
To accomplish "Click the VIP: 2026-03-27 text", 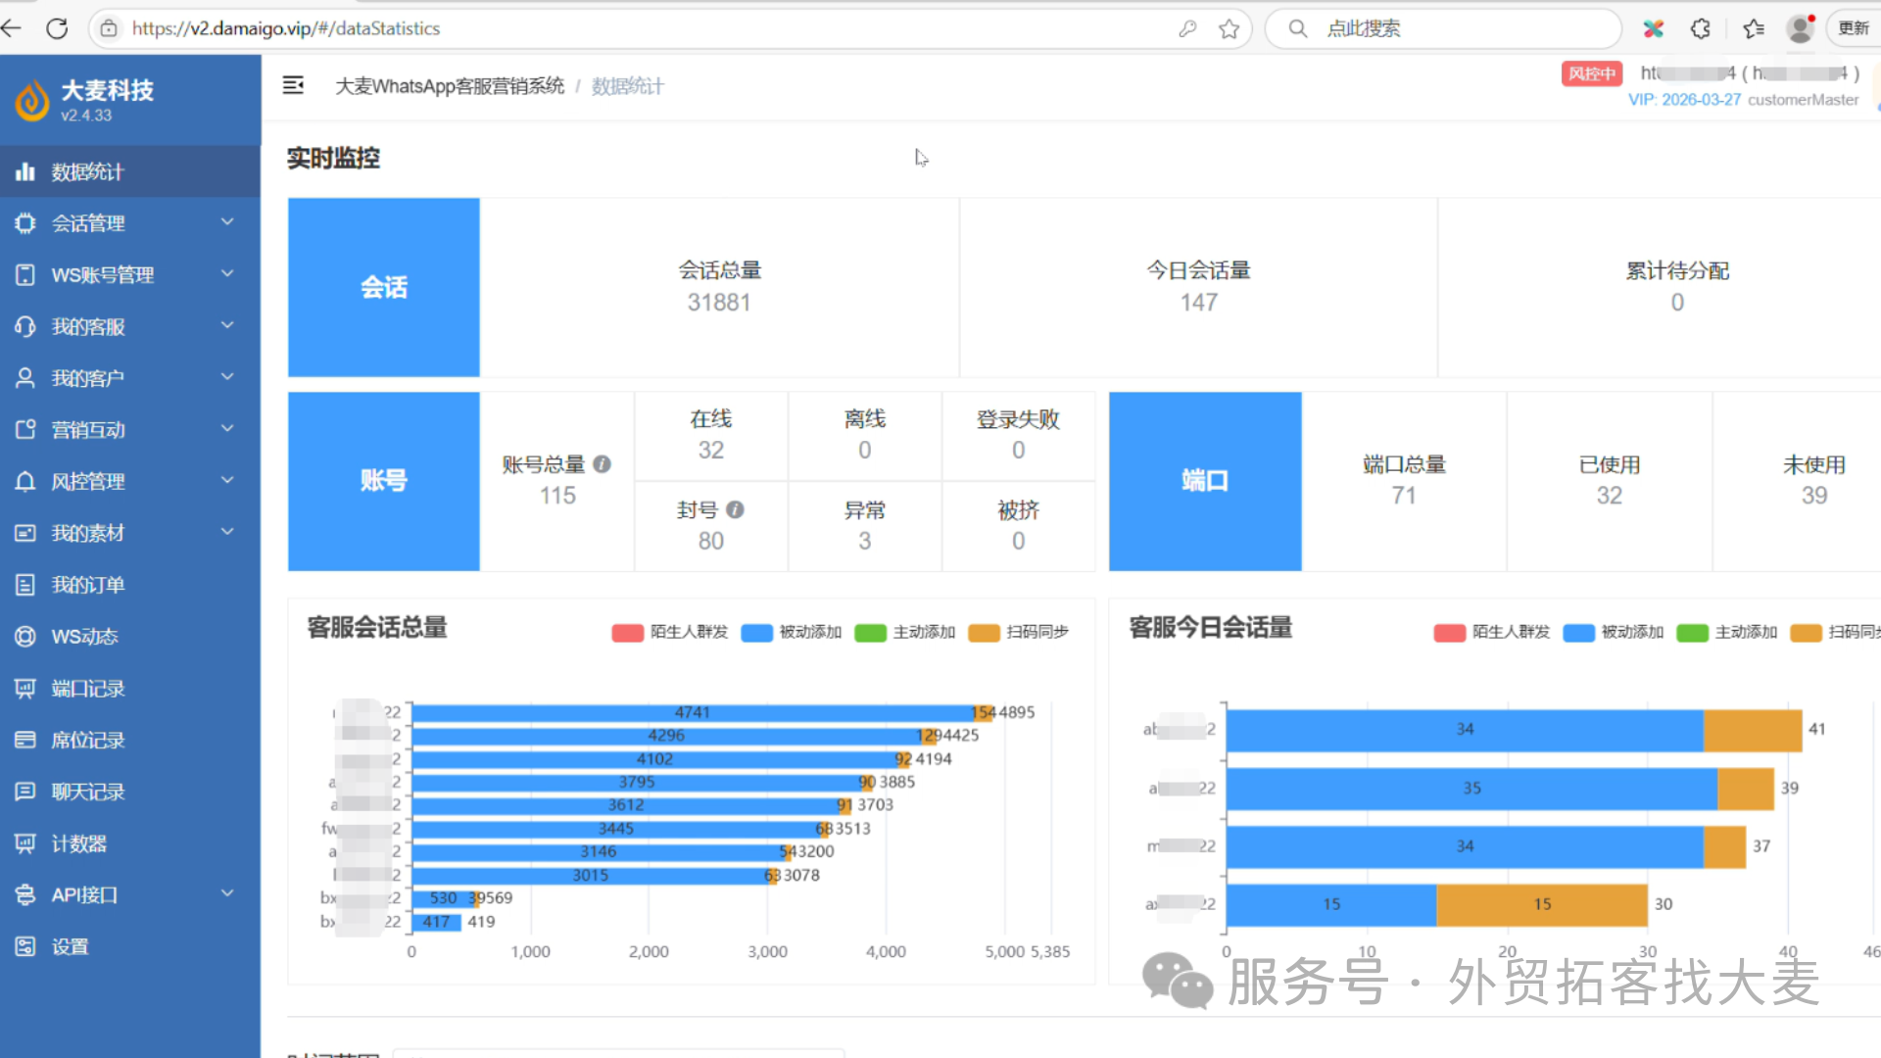I will pos(1684,100).
